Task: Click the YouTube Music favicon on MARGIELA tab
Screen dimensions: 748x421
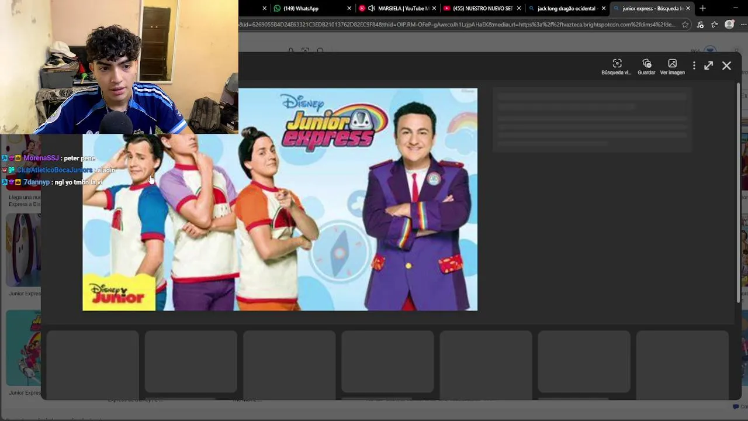Action: pyautogui.click(x=362, y=8)
